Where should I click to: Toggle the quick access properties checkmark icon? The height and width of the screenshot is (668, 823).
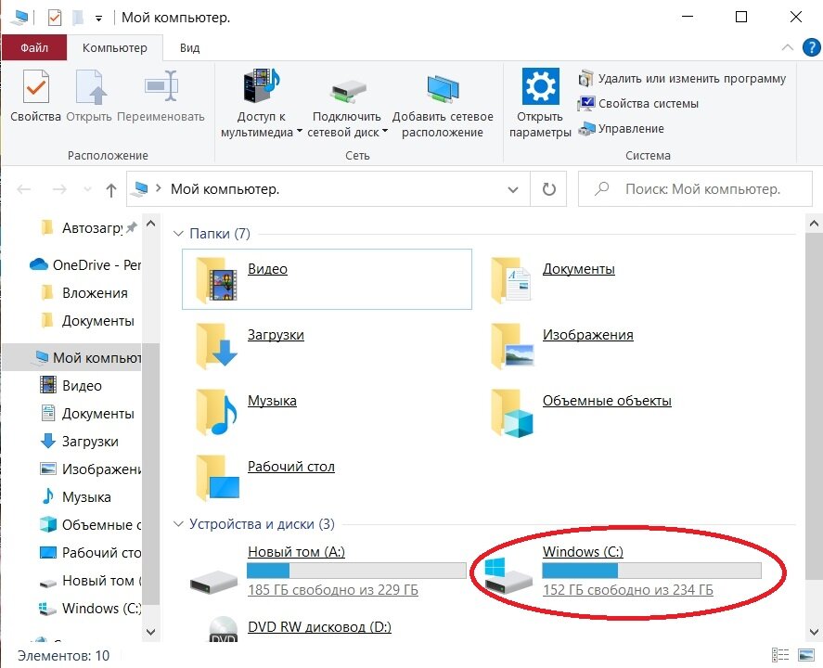[54, 18]
